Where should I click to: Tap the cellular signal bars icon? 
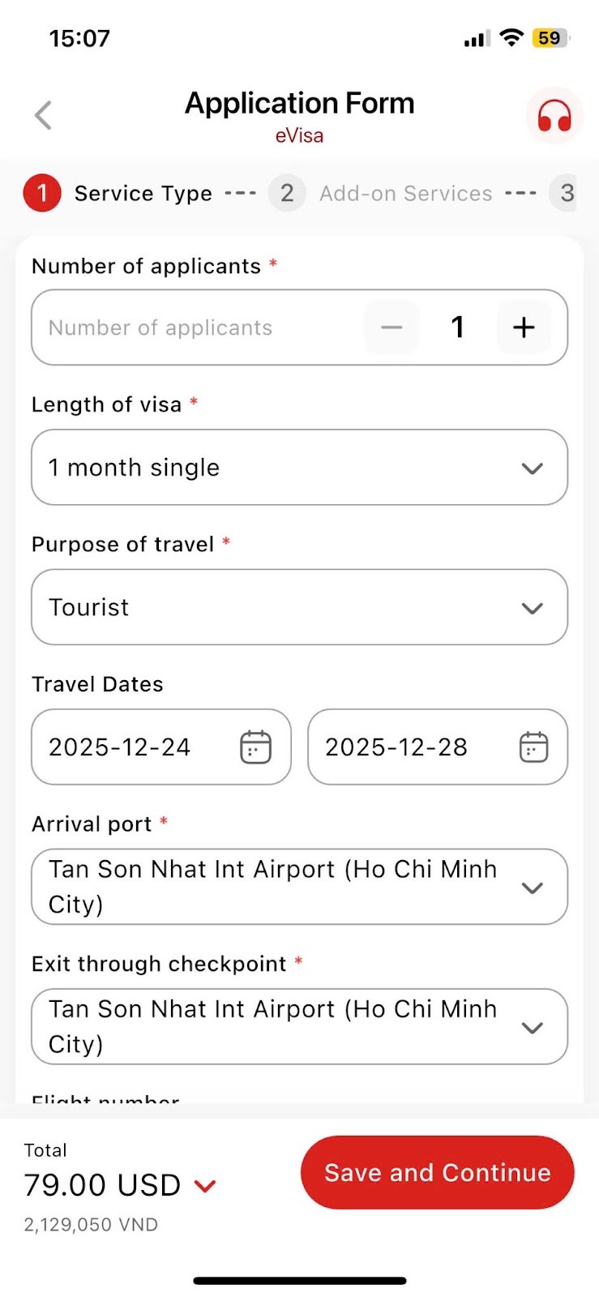(x=477, y=39)
